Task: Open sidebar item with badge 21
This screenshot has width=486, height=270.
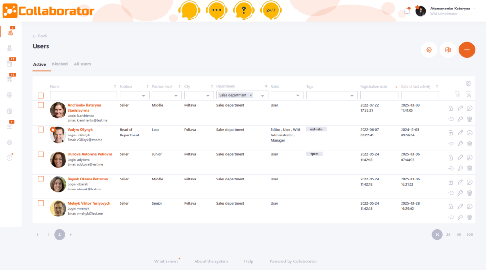Action: [10, 63]
